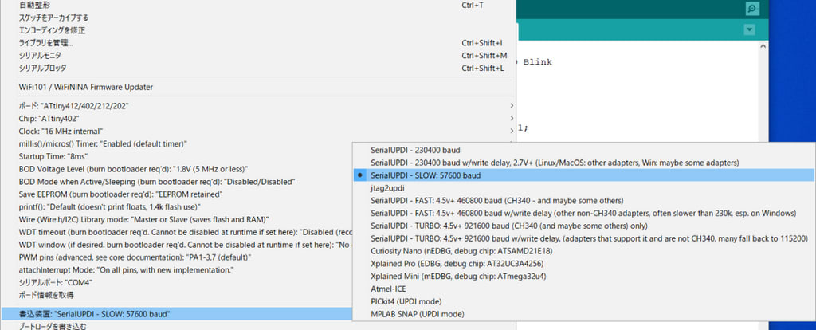Screen dimensions: 816x330
Task: Open シリアルモニタ from the tools menu
Action: coord(258,55)
